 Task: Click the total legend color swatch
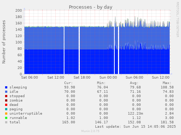point(6,122)
